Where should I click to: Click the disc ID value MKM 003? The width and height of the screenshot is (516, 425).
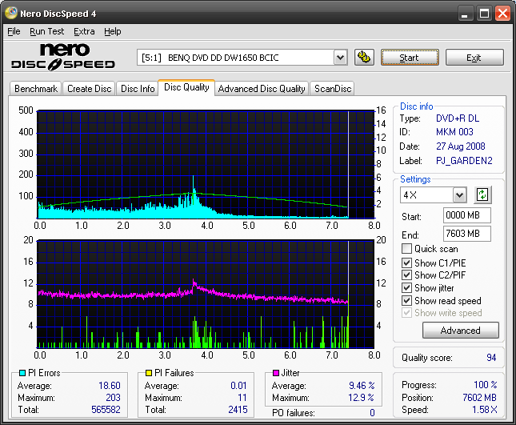454,132
